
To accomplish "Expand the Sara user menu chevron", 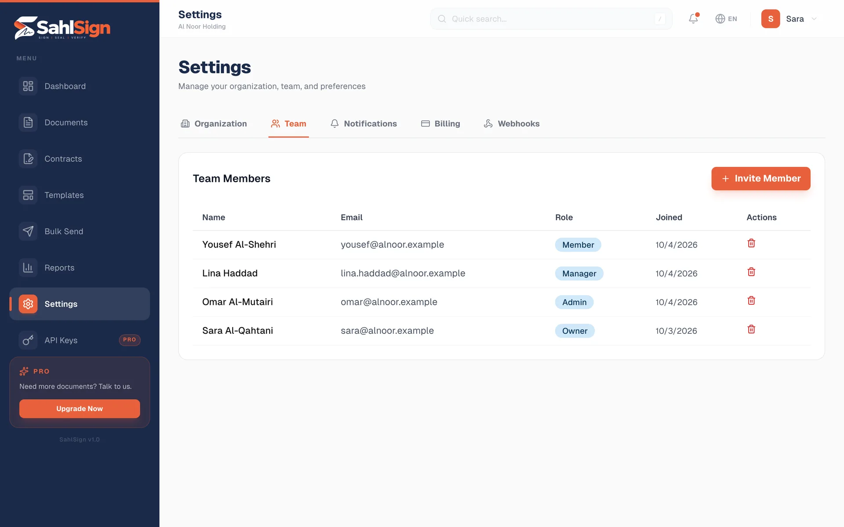I will point(814,19).
